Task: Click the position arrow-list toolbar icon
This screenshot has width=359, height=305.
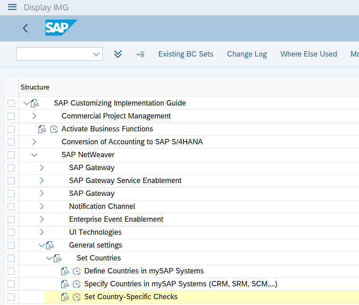Action: [140, 54]
